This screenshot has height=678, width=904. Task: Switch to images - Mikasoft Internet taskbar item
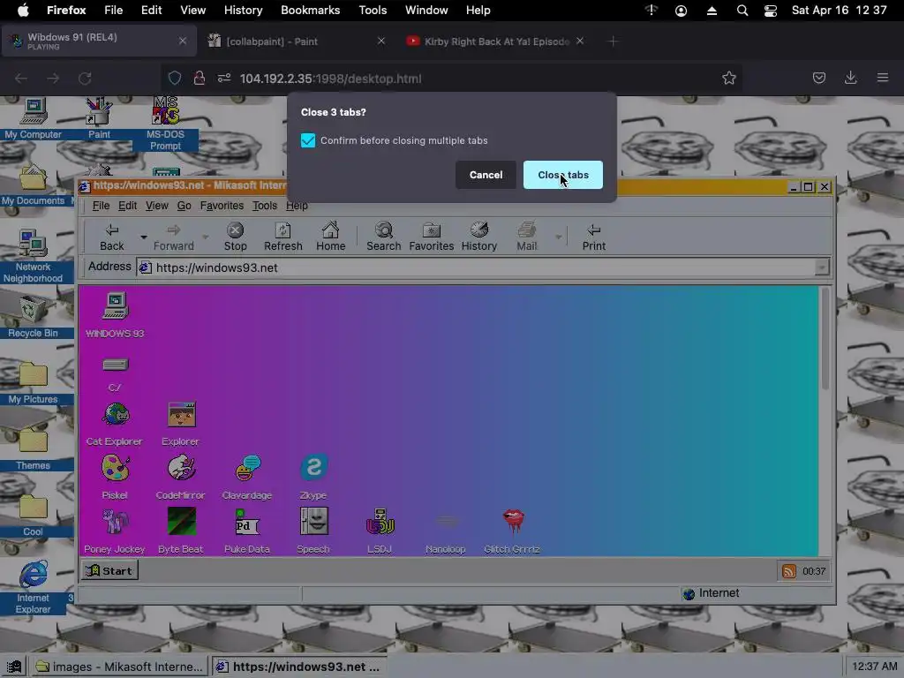tap(119, 667)
